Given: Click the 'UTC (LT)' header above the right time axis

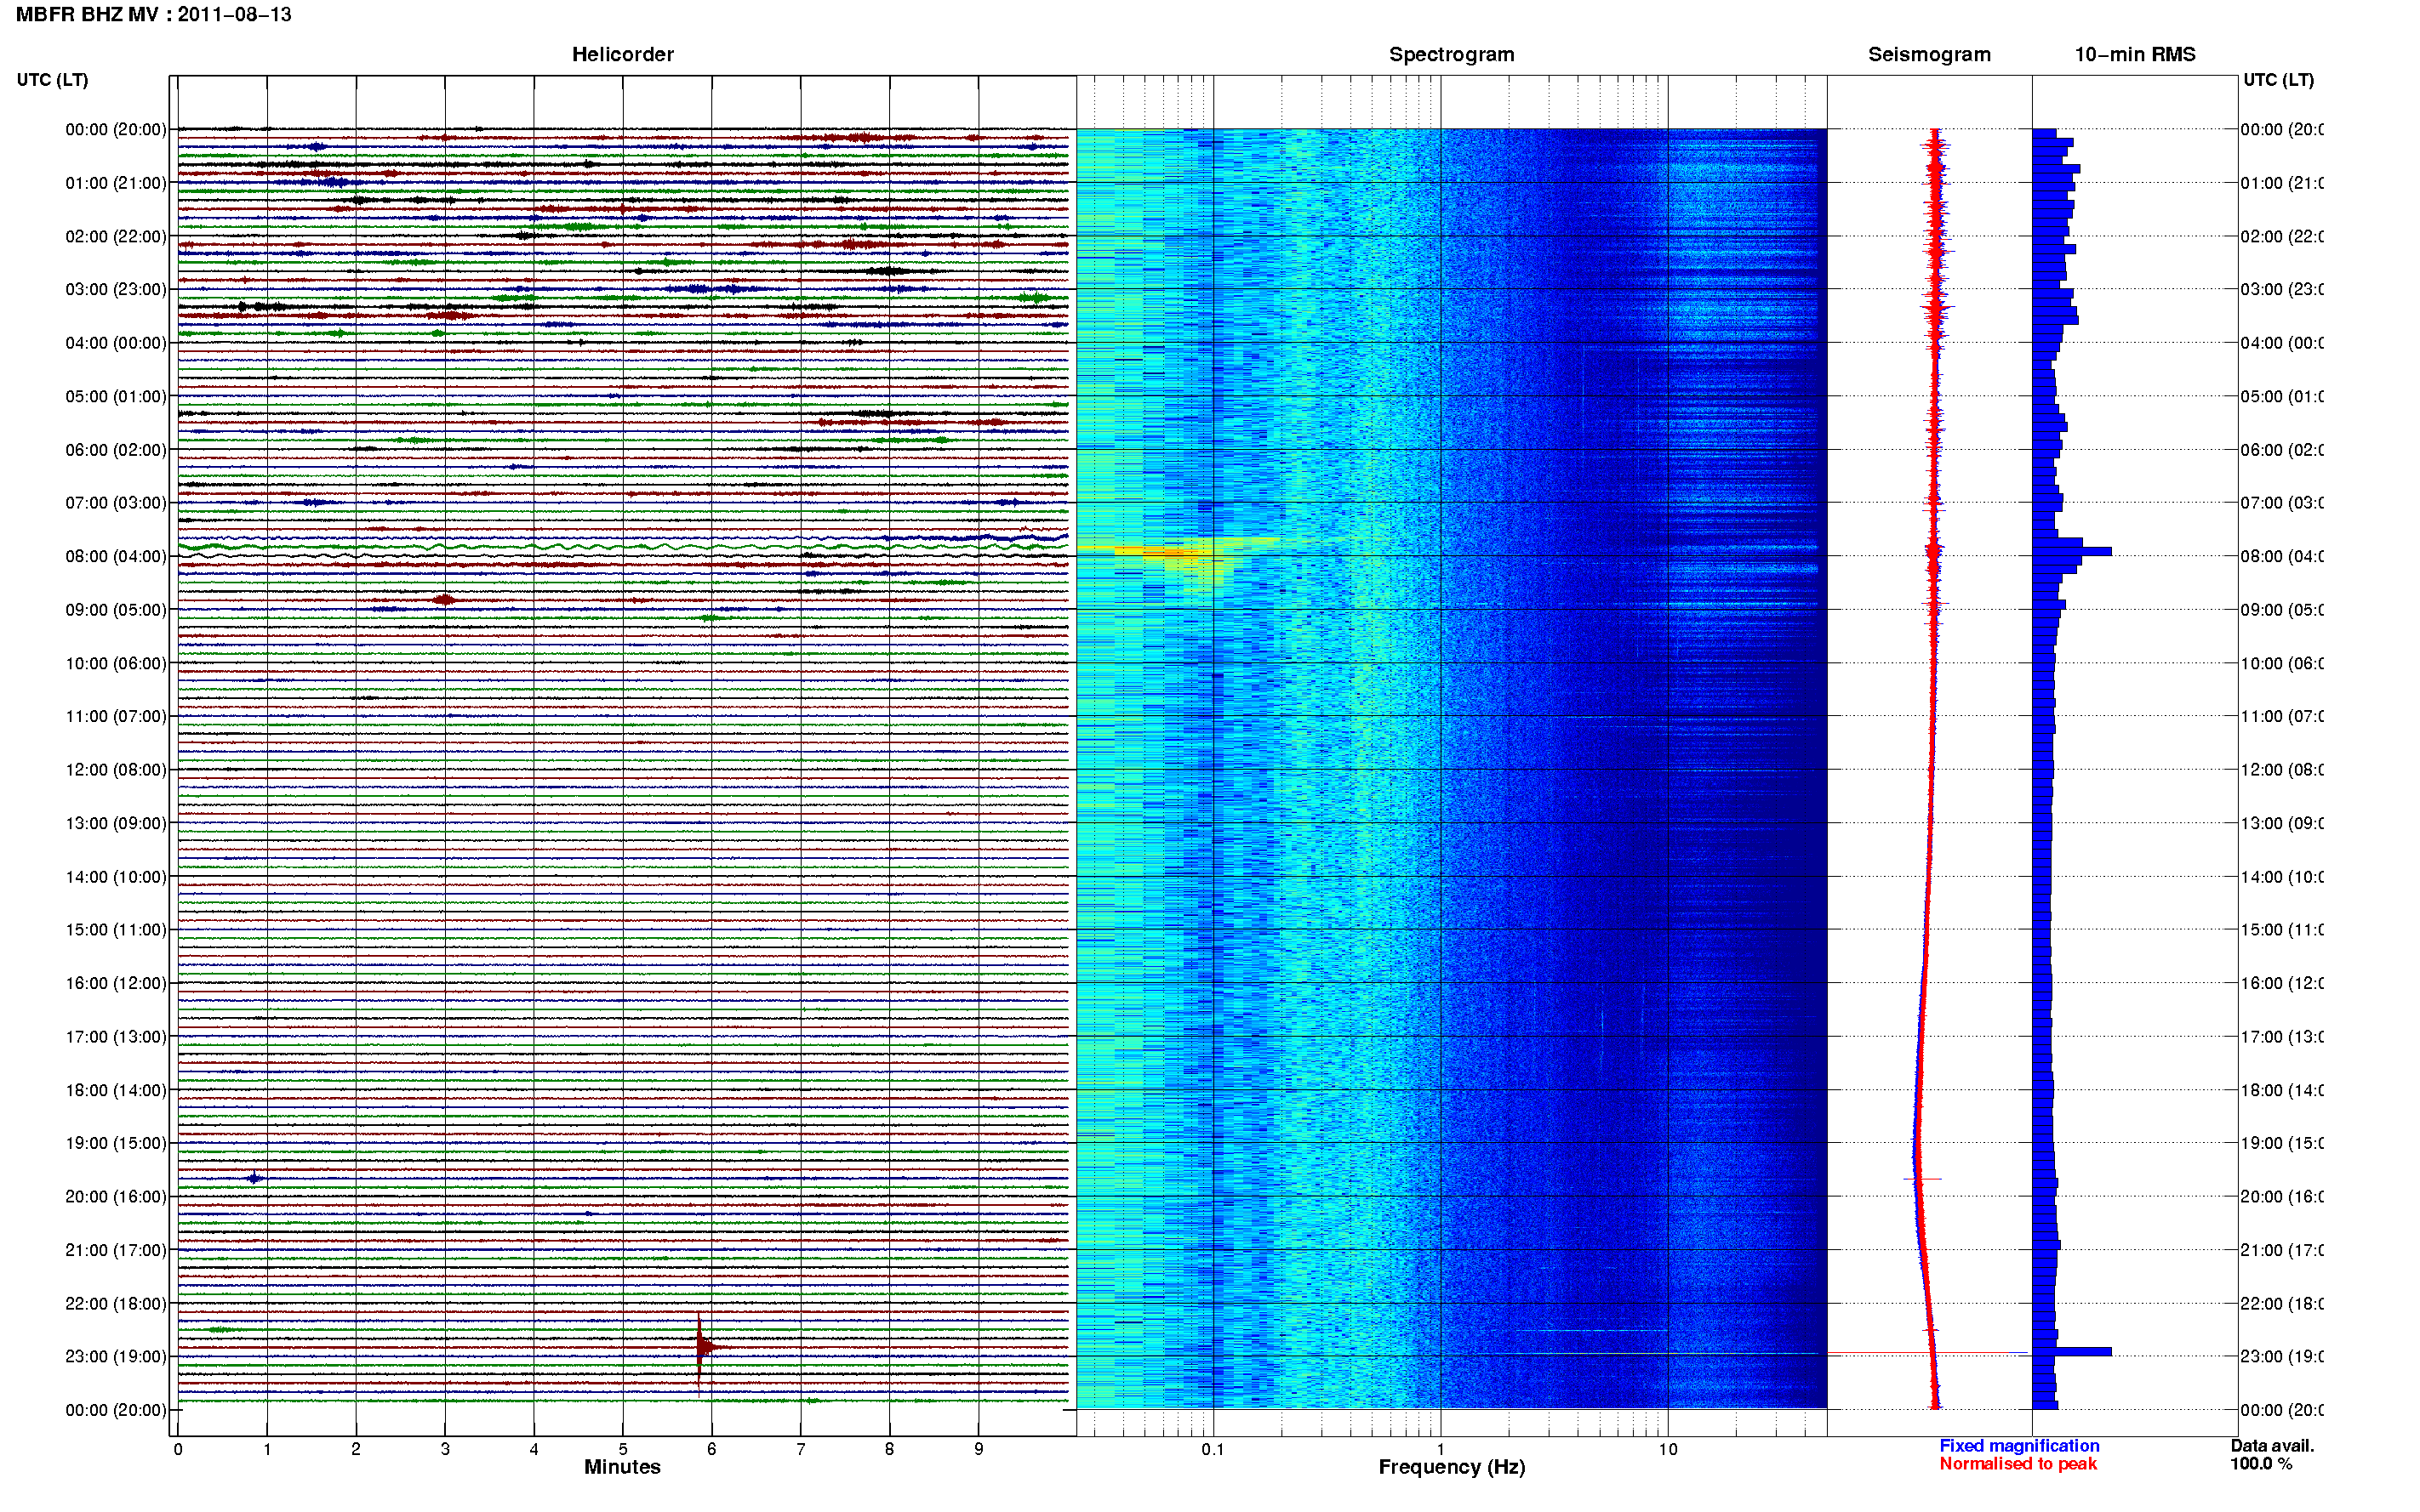Looking at the screenshot, I should click(x=2278, y=80).
